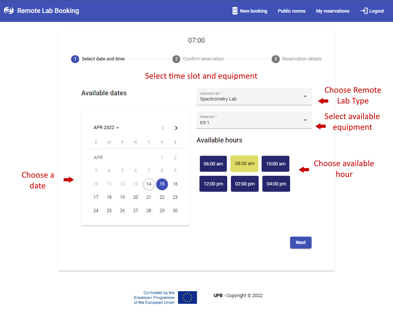Click step 3 Reservation details circle
The width and height of the screenshot is (393, 316).
pos(276,59)
